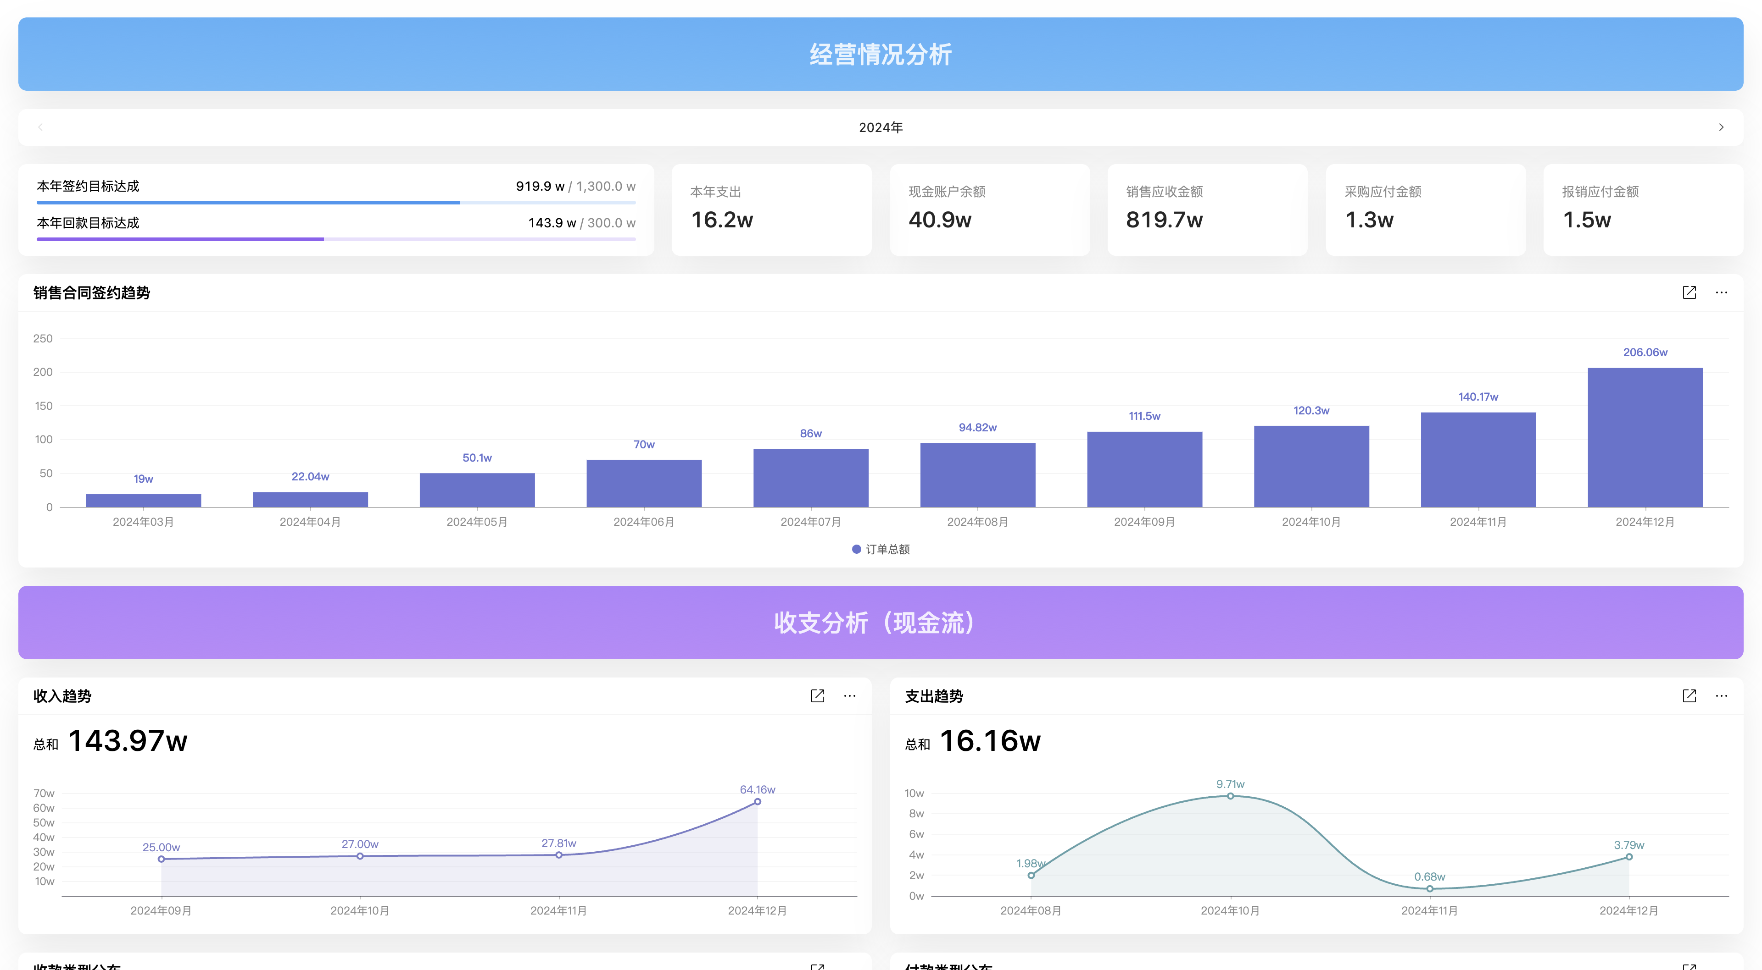This screenshot has width=1762, height=970.
Task: Click the 2024年 year selector label
Action: 881,127
